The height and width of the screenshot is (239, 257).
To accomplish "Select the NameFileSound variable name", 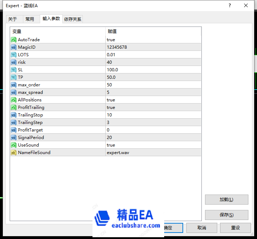I will (x=34, y=153).
